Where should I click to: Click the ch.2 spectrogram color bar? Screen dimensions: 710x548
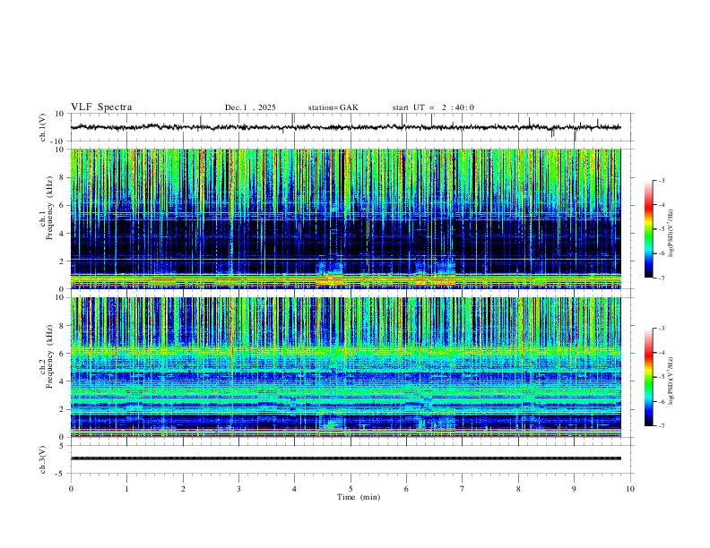pos(648,377)
